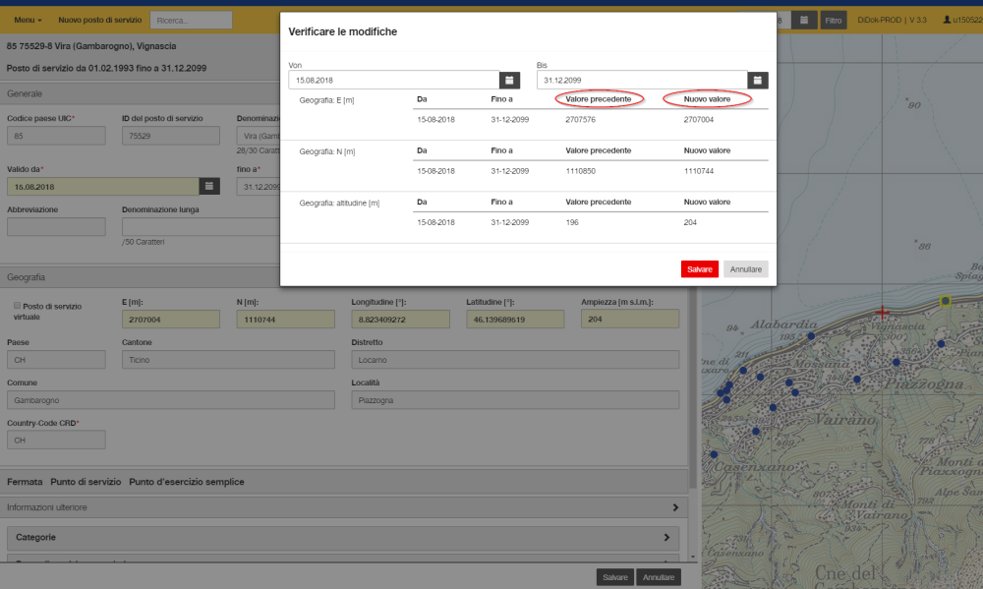The width and height of the screenshot is (983, 589).
Task: Click the Latitudine field
Action: [515, 320]
